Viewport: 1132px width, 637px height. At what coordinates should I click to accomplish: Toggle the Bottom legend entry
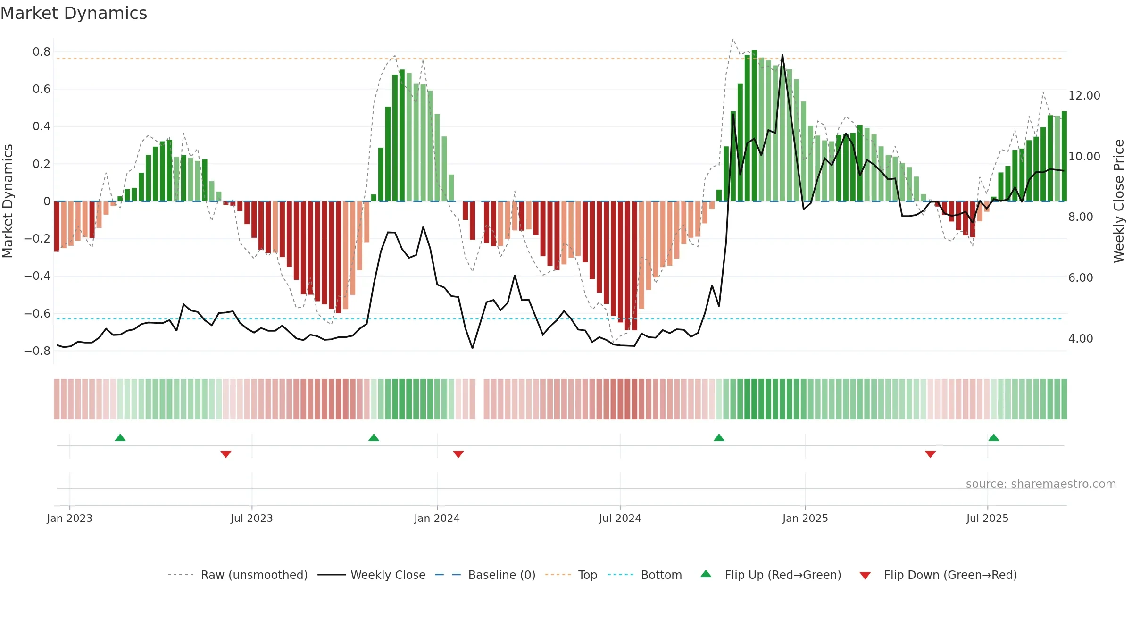(x=645, y=575)
